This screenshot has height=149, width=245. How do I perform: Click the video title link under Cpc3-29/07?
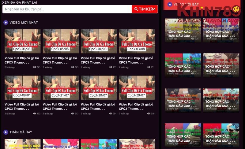point(136,106)
